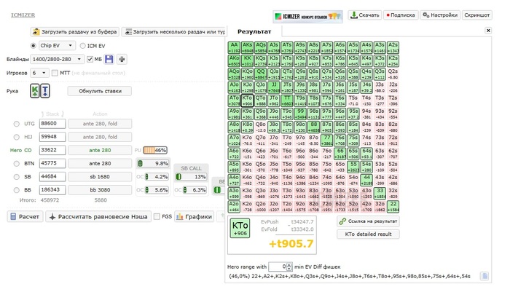The image size is (510, 292).
Task: Enable the MTT checkbox
Action: tap(55, 73)
